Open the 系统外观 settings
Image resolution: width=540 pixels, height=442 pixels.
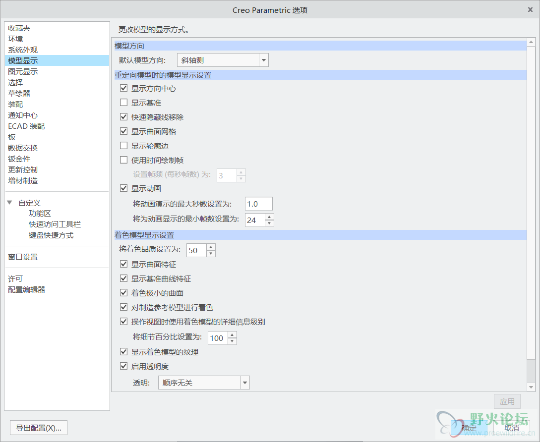coord(23,50)
